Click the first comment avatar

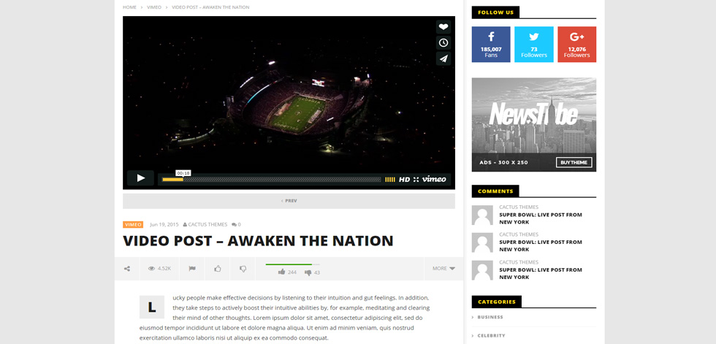click(x=482, y=215)
